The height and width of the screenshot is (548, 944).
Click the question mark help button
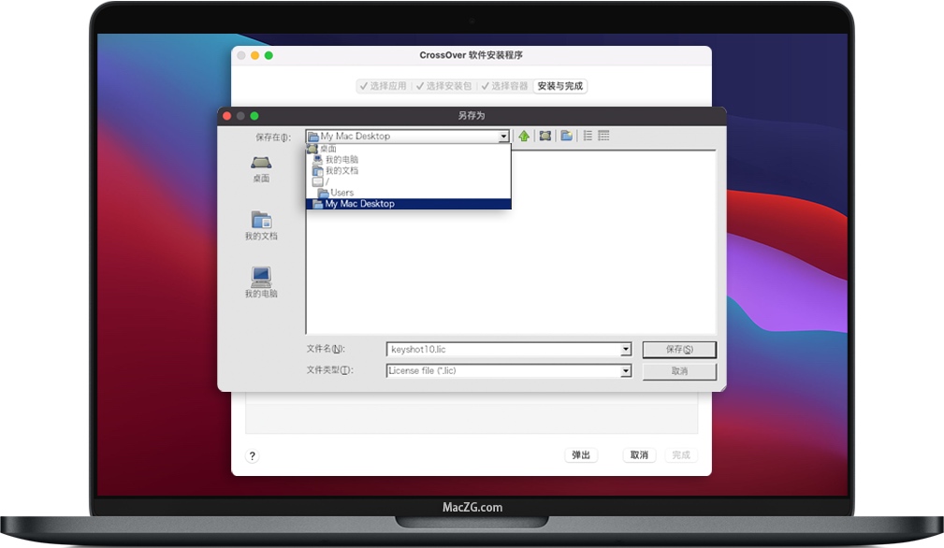pos(252,455)
